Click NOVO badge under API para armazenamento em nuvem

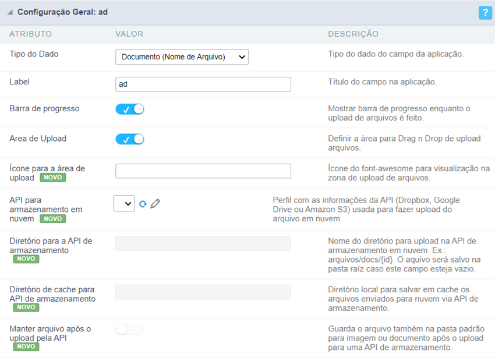52,219
